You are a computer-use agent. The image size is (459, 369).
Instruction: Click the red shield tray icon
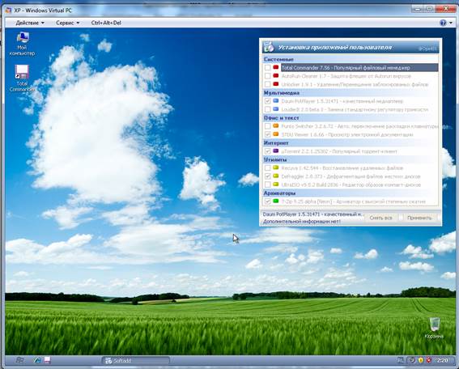click(428, 360)
